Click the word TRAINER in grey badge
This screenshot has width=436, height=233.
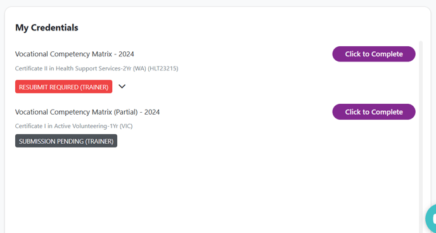[99, 141]
